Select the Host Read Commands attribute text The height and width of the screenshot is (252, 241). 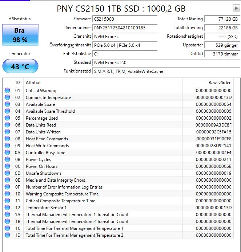tap(47, 139)
